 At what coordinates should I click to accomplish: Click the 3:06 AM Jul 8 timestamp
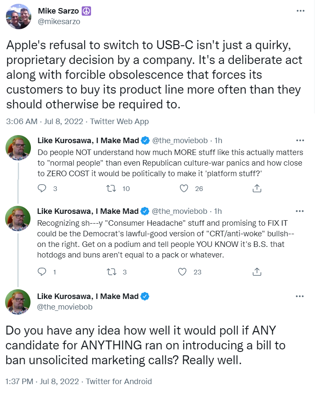click(x=43, y=122)
